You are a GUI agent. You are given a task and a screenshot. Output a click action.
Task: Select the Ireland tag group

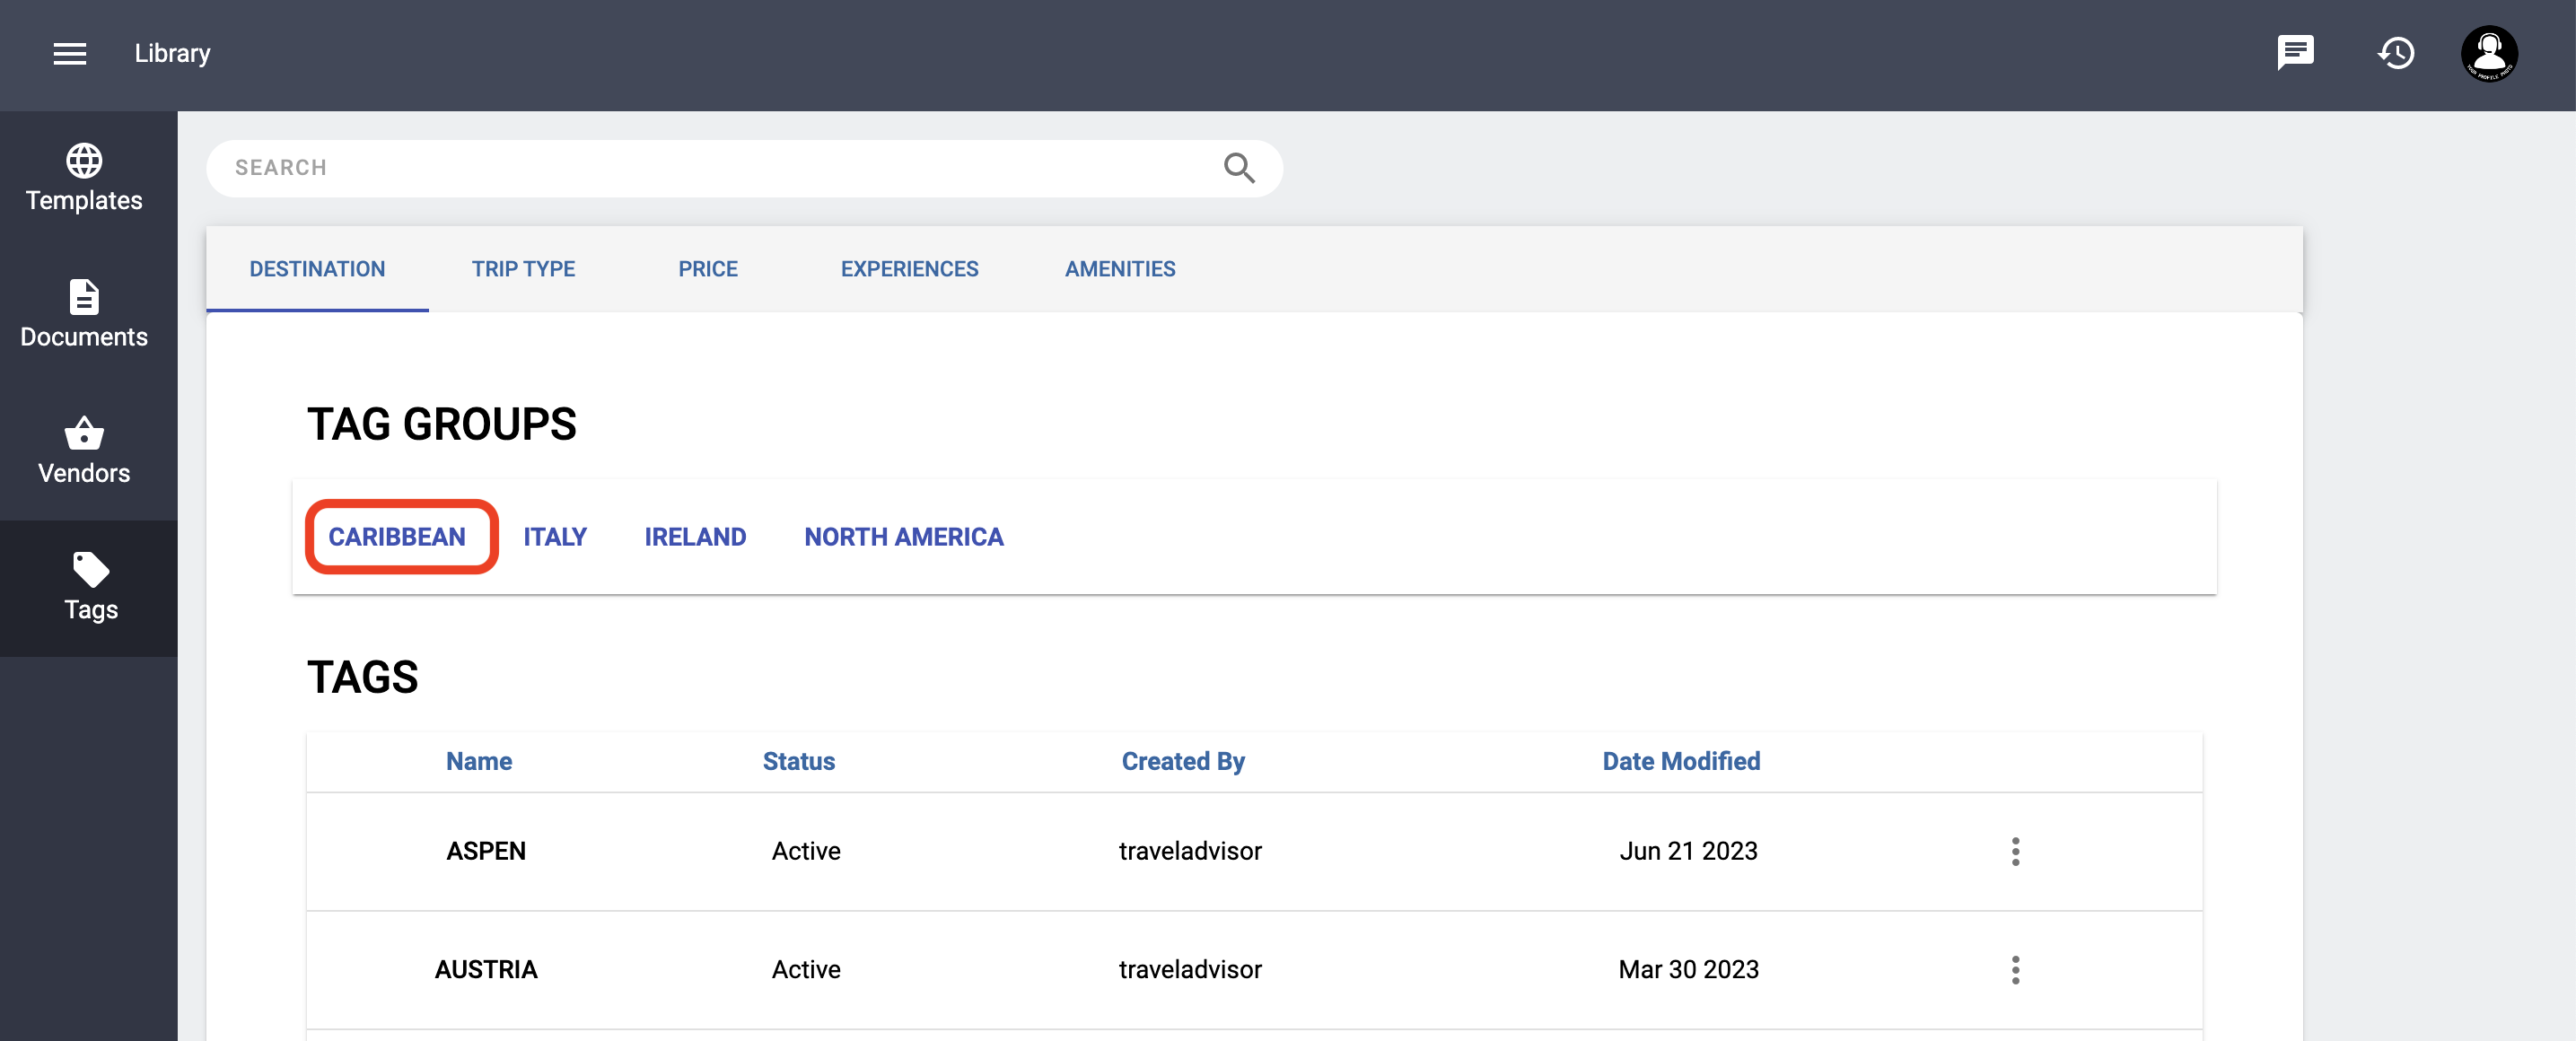[695, 537]
